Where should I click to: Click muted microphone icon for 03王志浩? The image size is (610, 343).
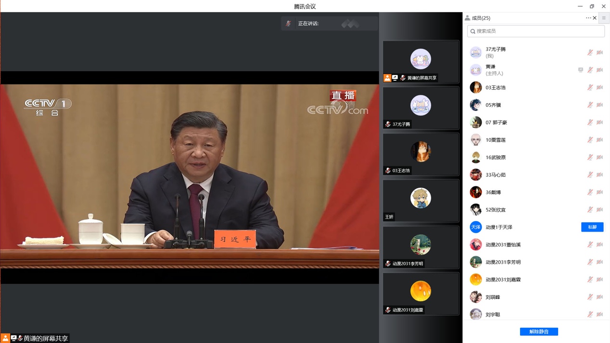tap(590, 87)
